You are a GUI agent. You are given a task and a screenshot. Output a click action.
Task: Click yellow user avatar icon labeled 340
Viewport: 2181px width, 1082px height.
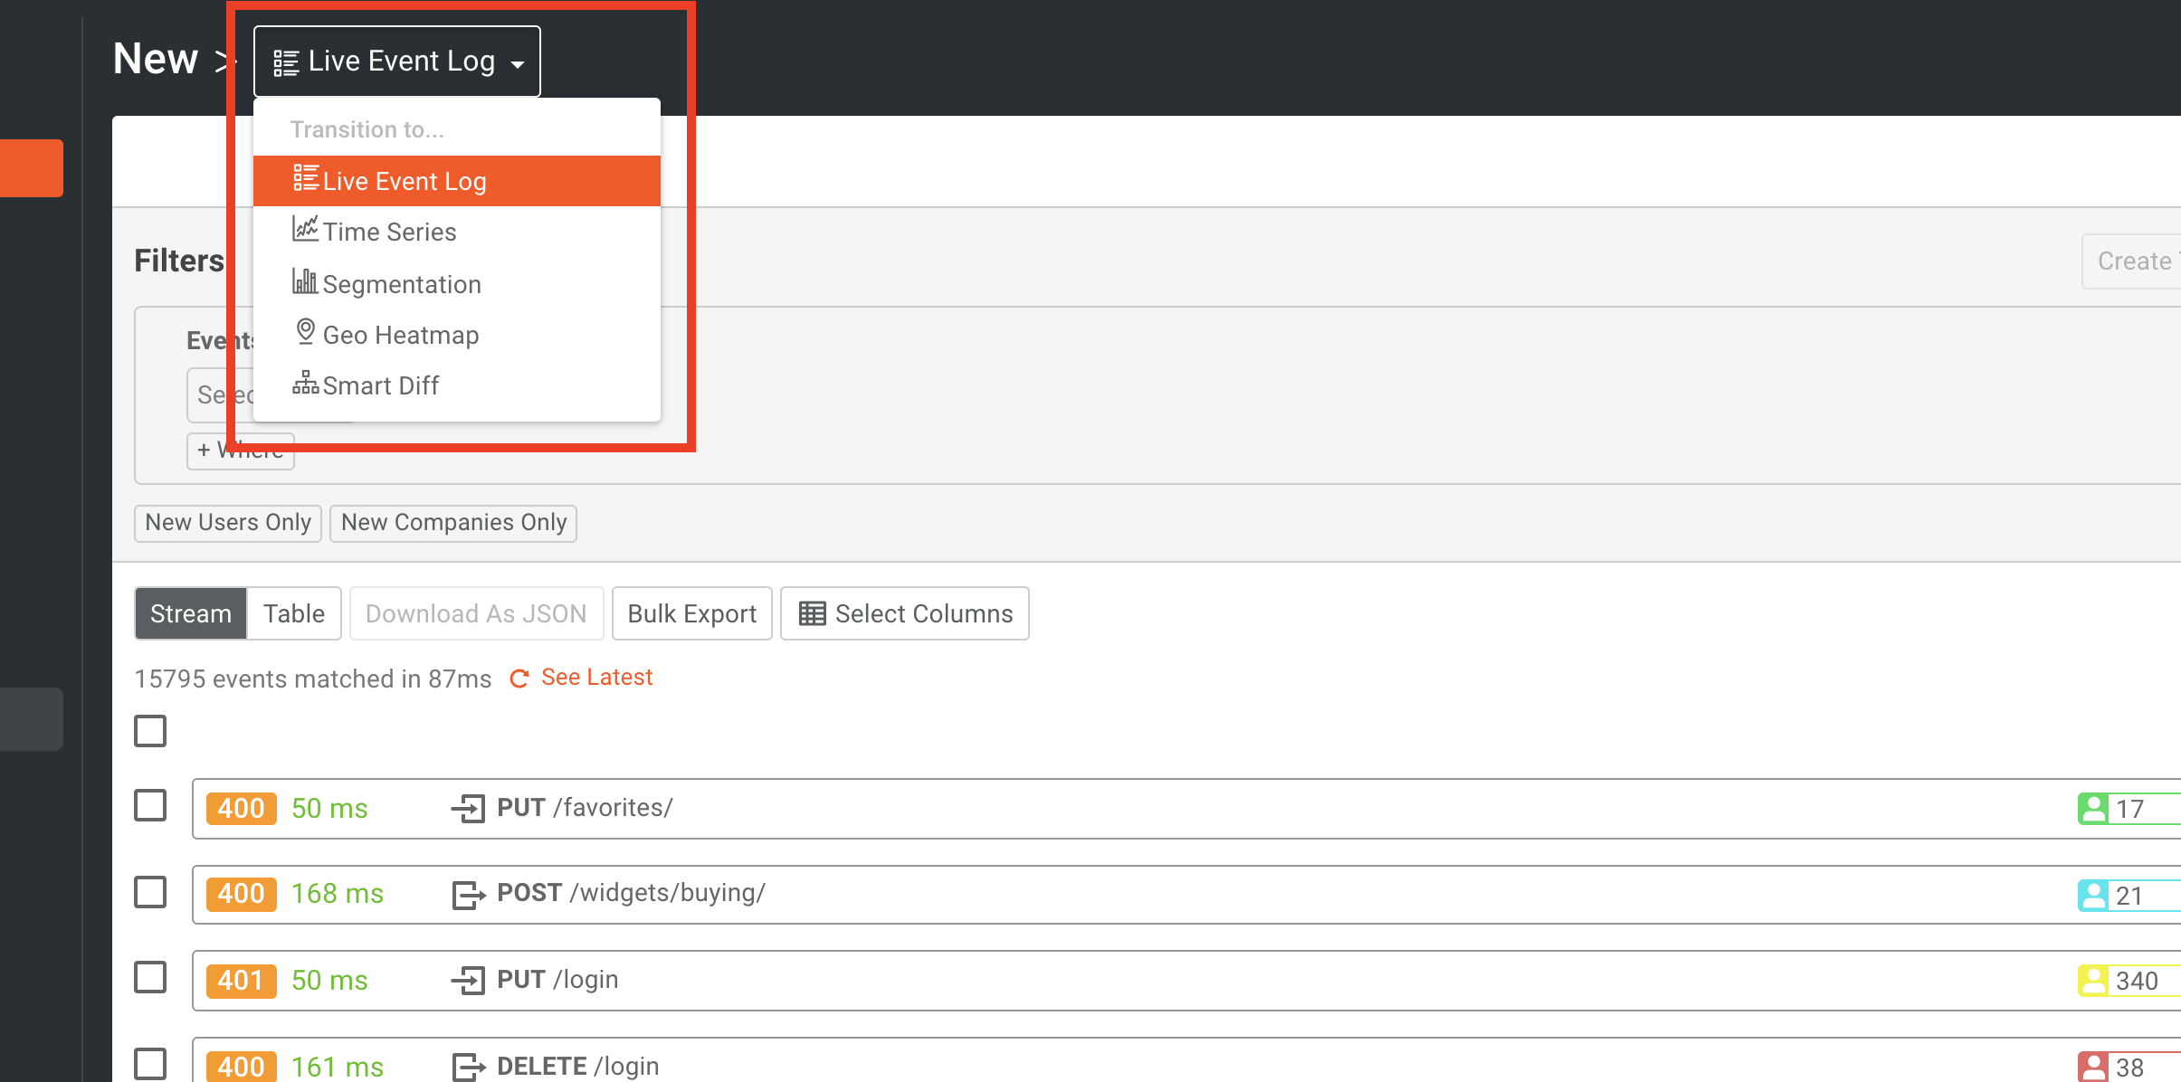[x=2092, y=981]
